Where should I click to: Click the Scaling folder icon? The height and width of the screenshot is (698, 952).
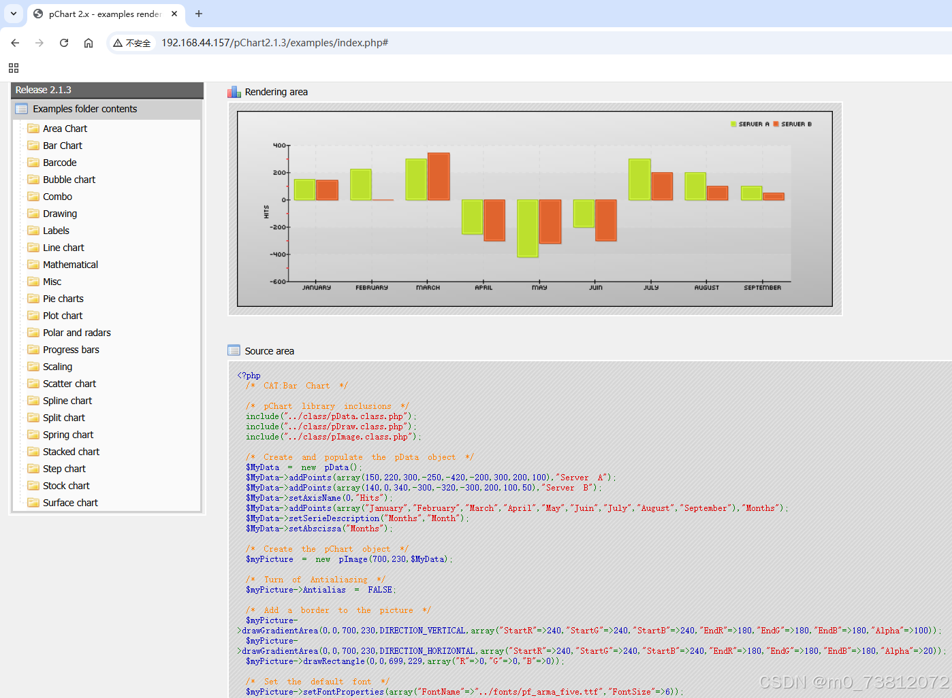point(33,367)
